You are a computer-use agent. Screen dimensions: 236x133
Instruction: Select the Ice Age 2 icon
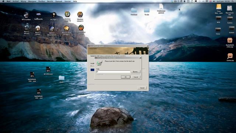(54, 15)
